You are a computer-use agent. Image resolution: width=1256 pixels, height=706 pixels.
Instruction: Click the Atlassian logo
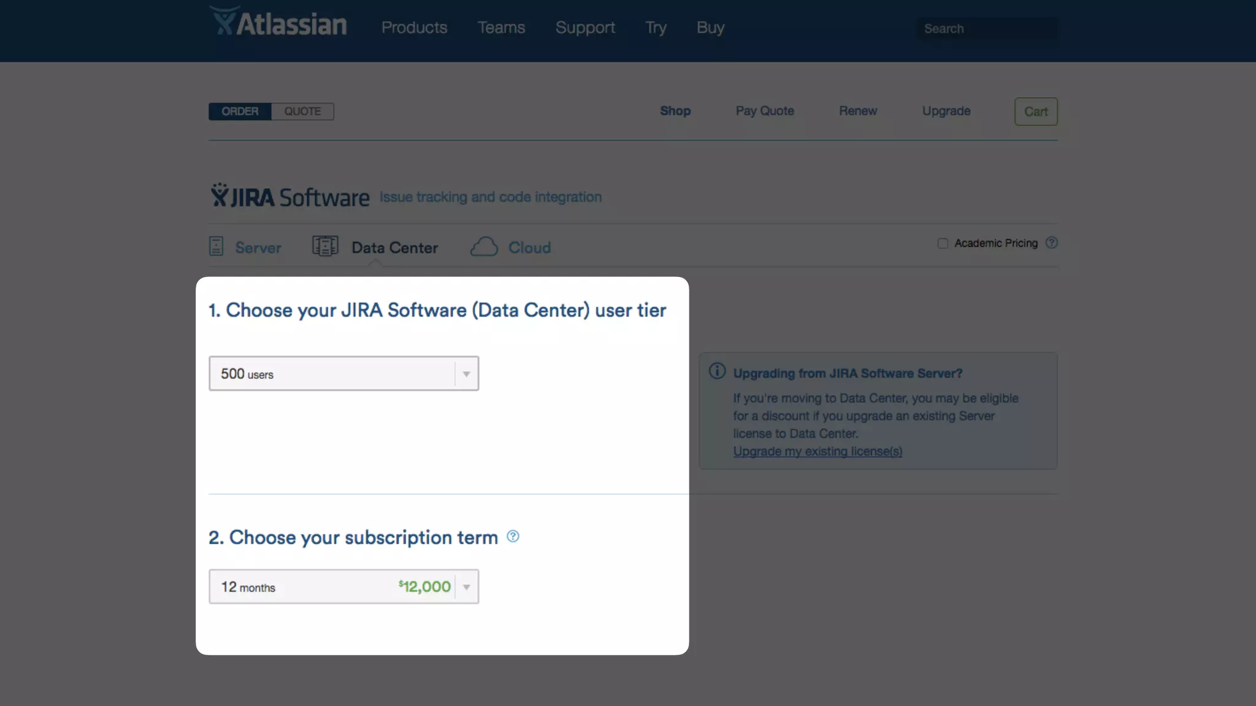click(x=278, y=22)
